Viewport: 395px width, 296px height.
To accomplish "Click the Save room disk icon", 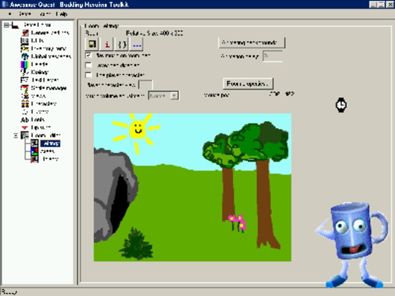I will [x=91, y=44].
